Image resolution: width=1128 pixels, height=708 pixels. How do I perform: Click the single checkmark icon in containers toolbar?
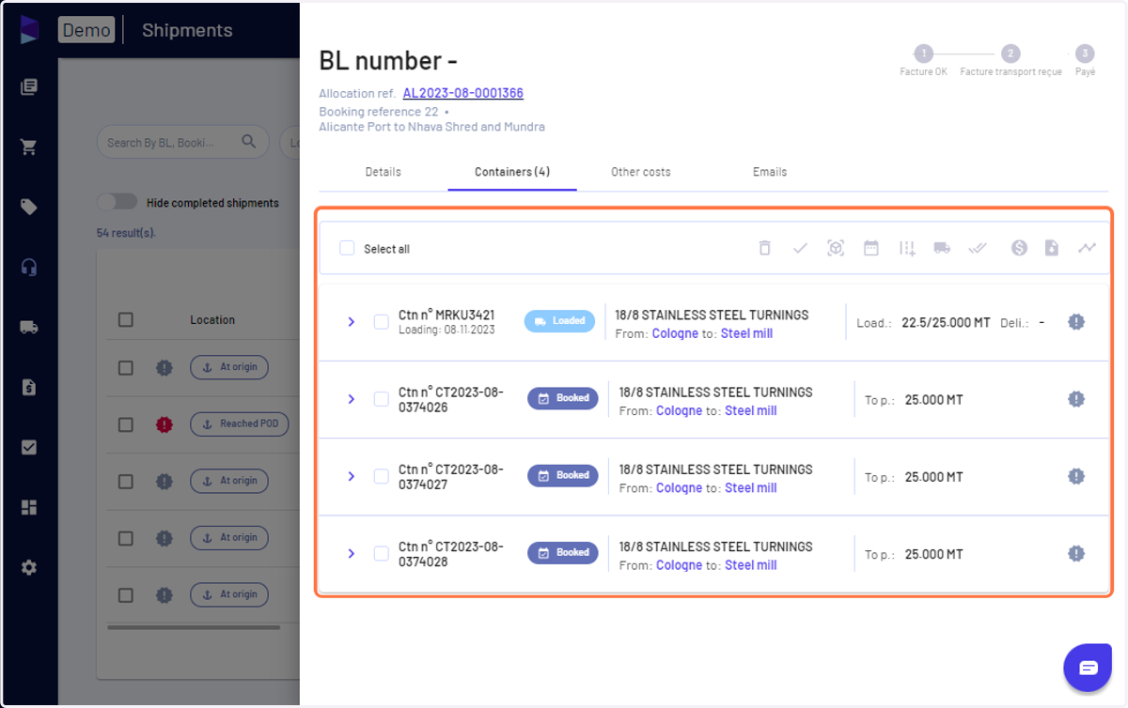pyautogui.click(x=800, y=248)
